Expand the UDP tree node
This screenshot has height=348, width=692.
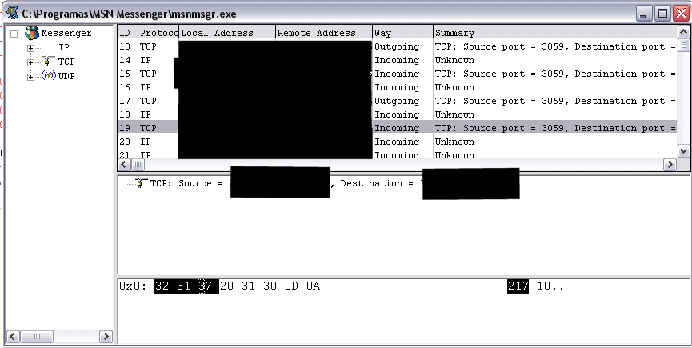31,77
